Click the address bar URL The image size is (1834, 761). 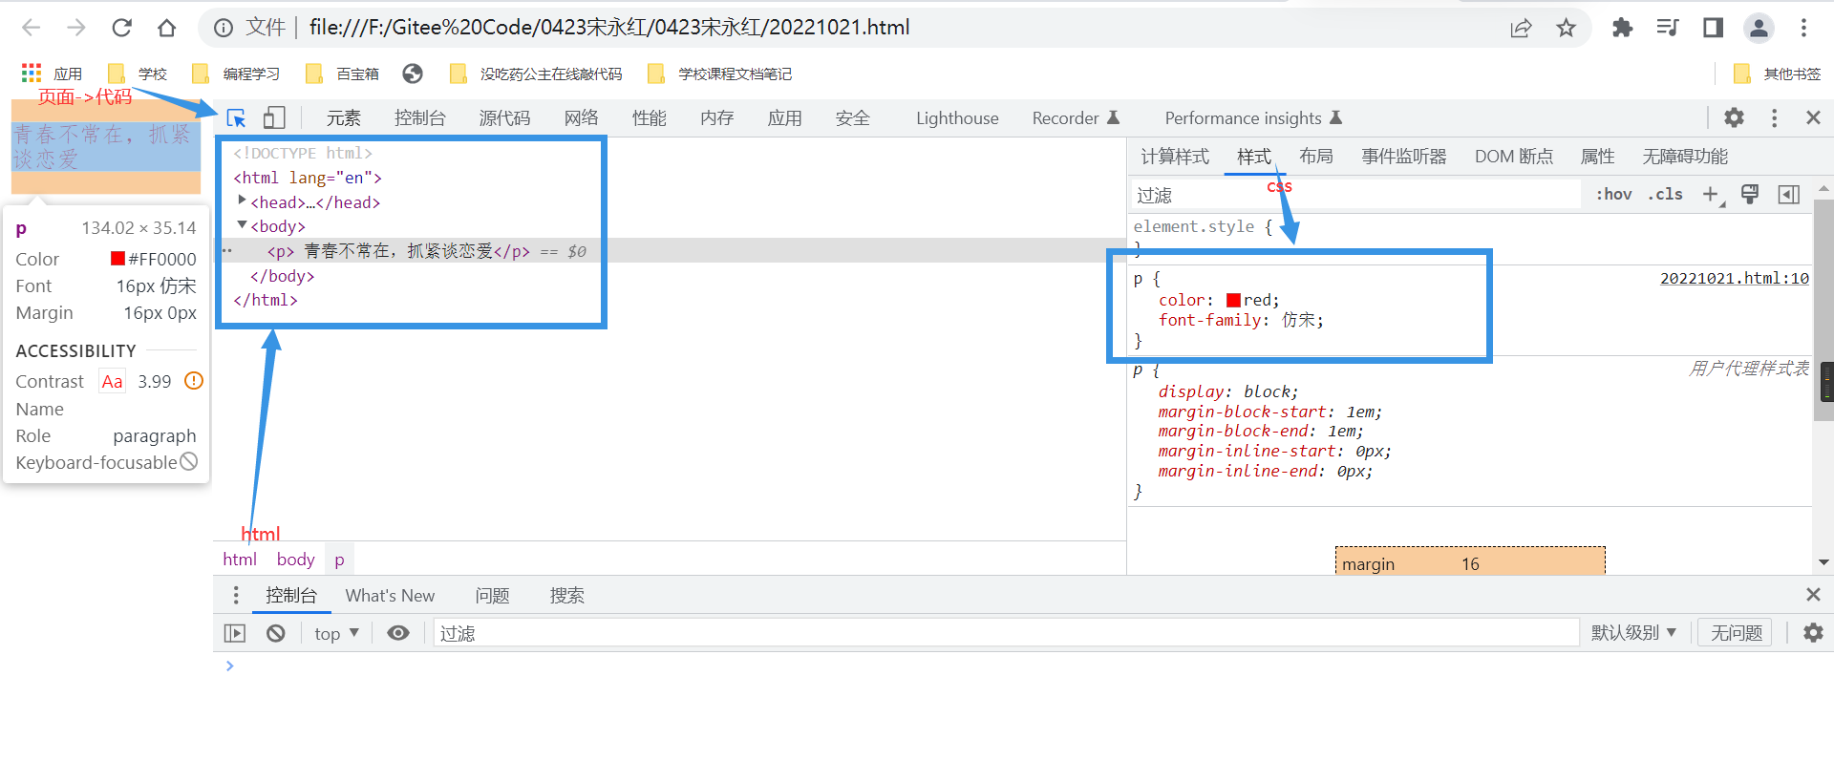pos(609,28)
